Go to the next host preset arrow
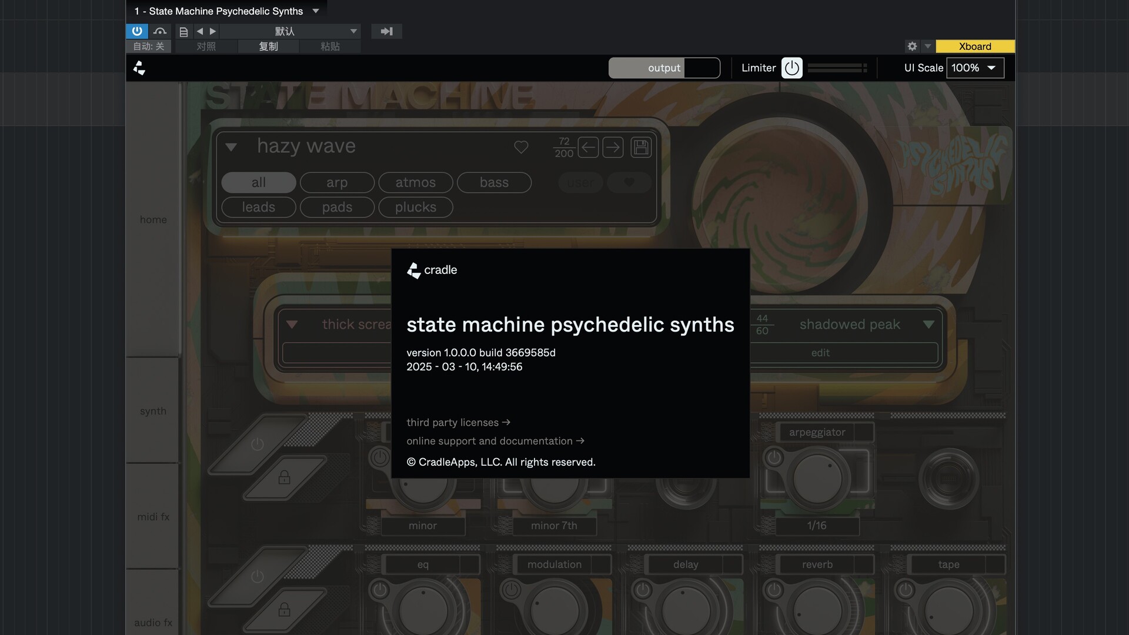The width and height of the screenshot is (1129, 635). pos(213,31)
